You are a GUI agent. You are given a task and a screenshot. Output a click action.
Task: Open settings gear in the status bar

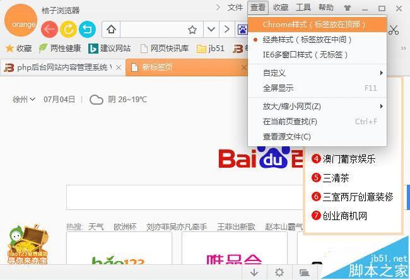(x=279, y=272)
